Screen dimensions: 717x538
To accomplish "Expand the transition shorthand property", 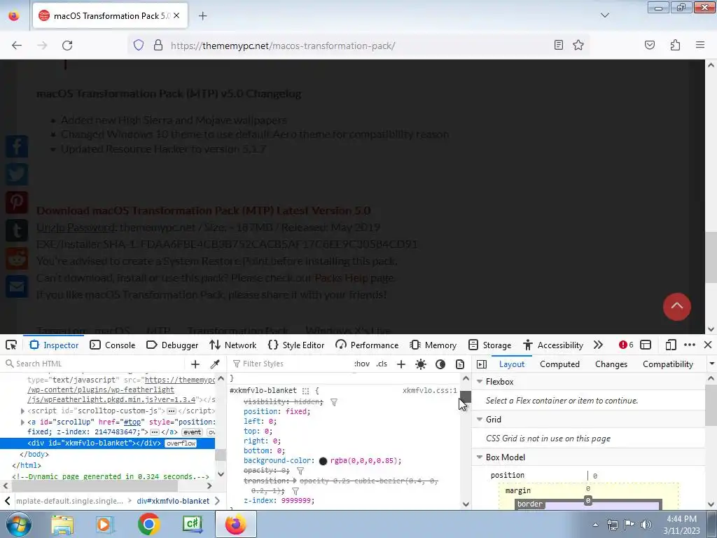I will pyautogui.click(x=295, y=481).
